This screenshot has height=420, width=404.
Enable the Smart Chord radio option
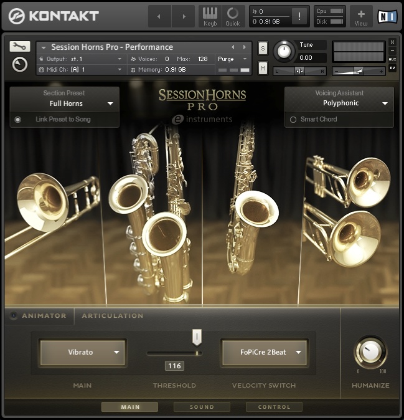293,120
